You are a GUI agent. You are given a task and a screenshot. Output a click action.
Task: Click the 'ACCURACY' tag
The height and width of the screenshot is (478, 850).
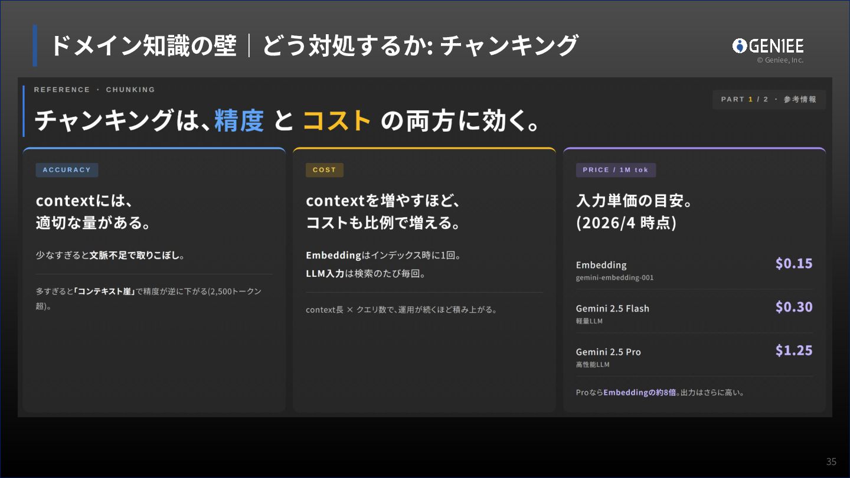tap(67, 170)
